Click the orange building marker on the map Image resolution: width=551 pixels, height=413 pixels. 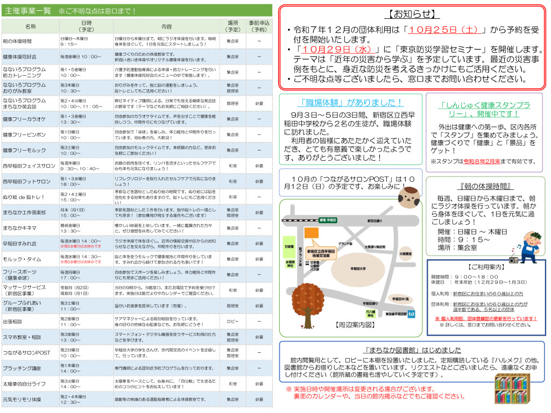(x=311, y=233)
